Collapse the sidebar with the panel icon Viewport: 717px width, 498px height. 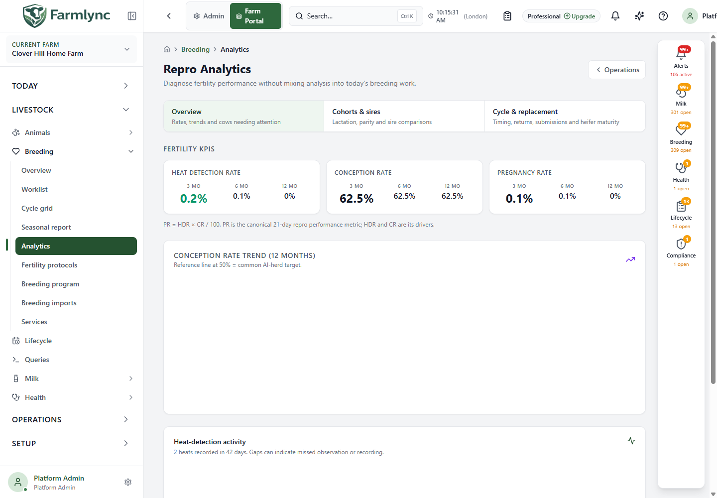point(132,16)
